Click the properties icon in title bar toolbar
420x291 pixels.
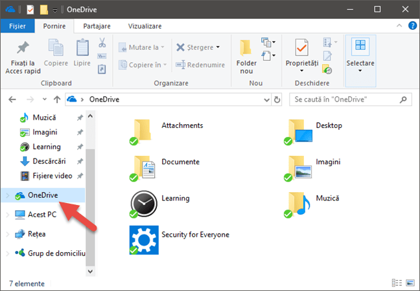click(30, 10)
